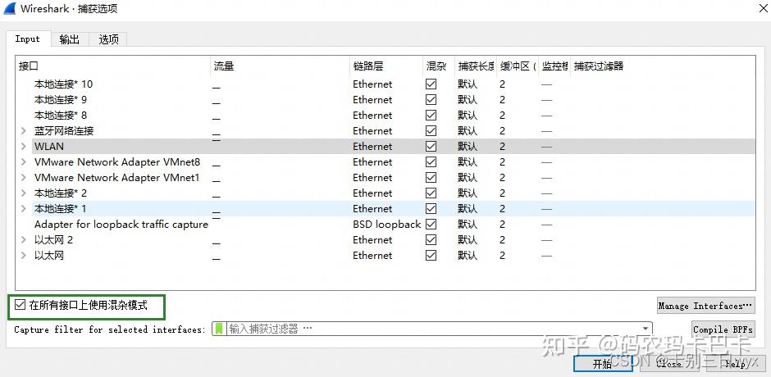Toggle 在所有接口上使用混杂模式 checkbox
This screenshot has height=377, width=771.
(x=21, y=306)
